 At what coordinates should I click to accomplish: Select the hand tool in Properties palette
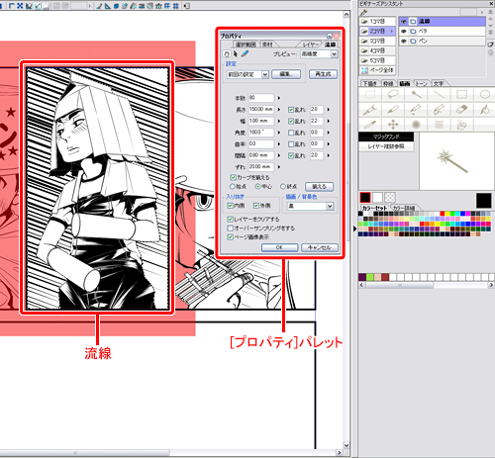coord(227,54)
